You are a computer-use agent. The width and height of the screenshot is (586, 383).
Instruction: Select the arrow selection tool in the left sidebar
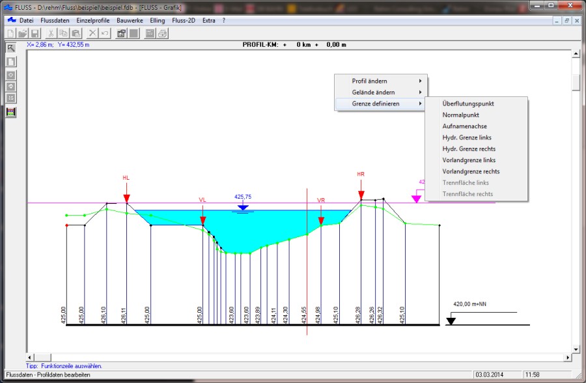point(9,49)
